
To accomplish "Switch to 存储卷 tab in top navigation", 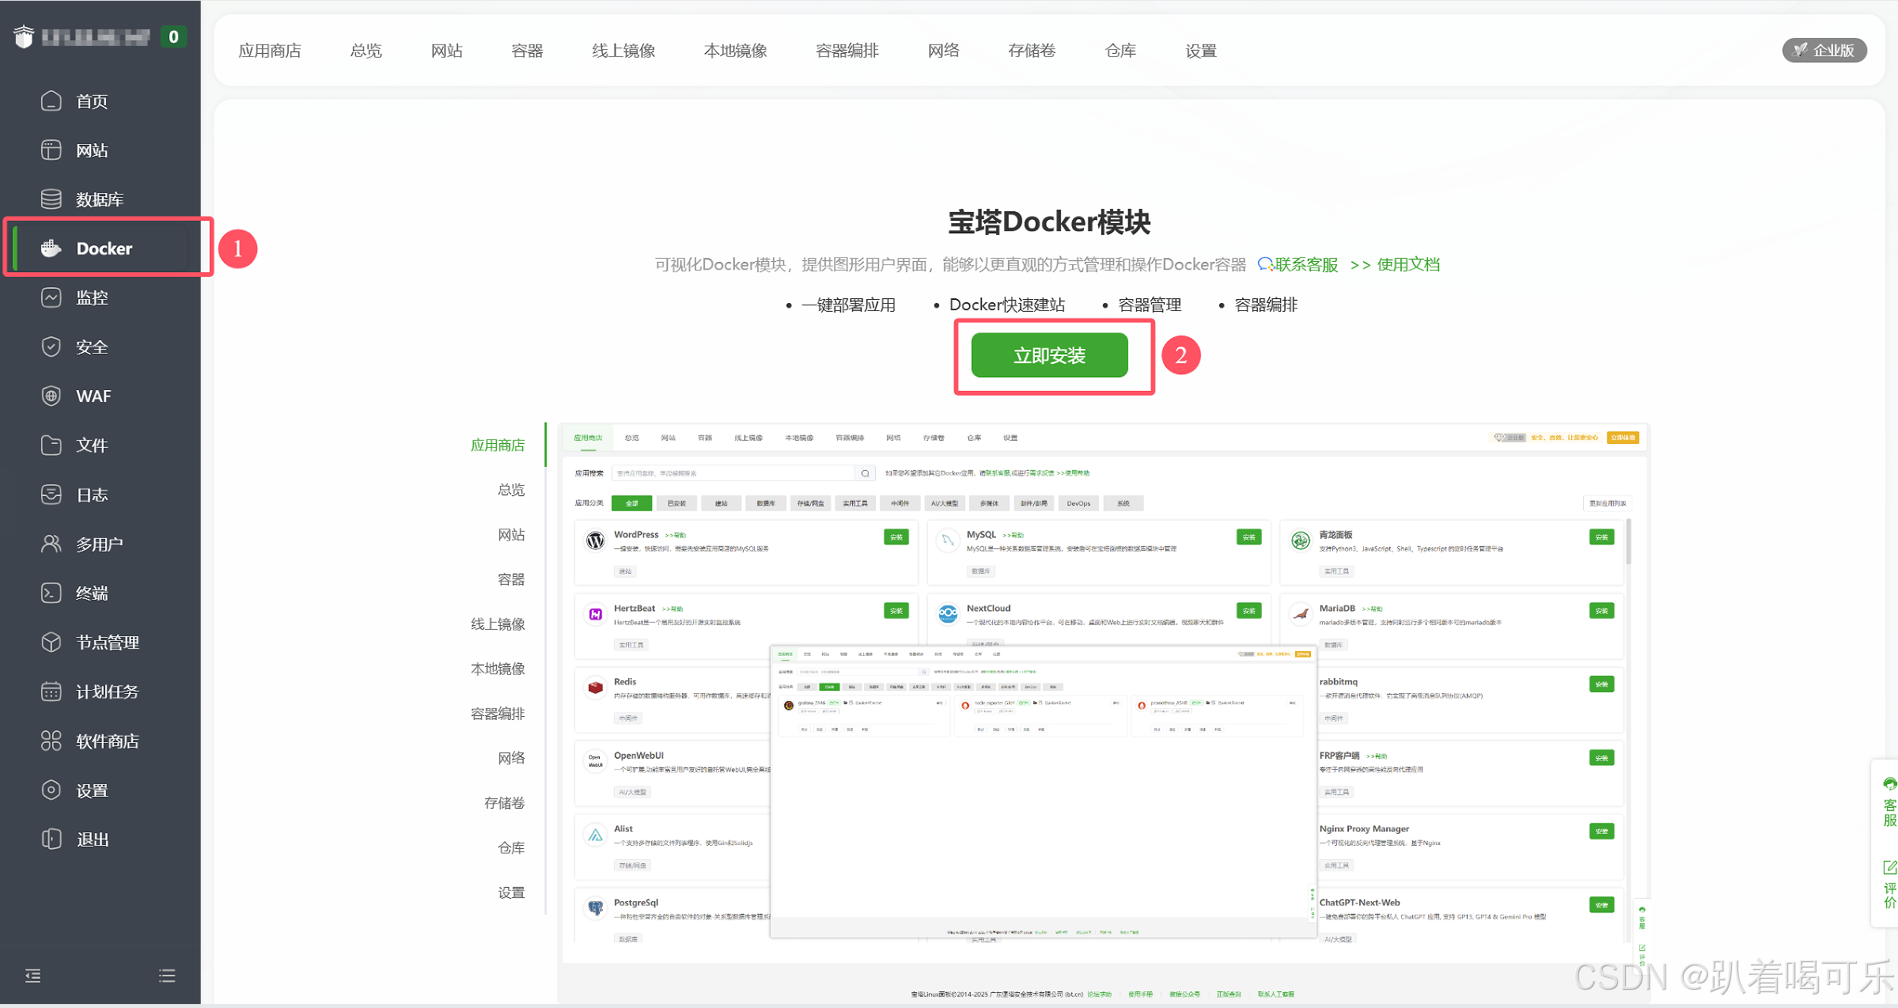I will pyautogui.click(x=1032, y=51).
